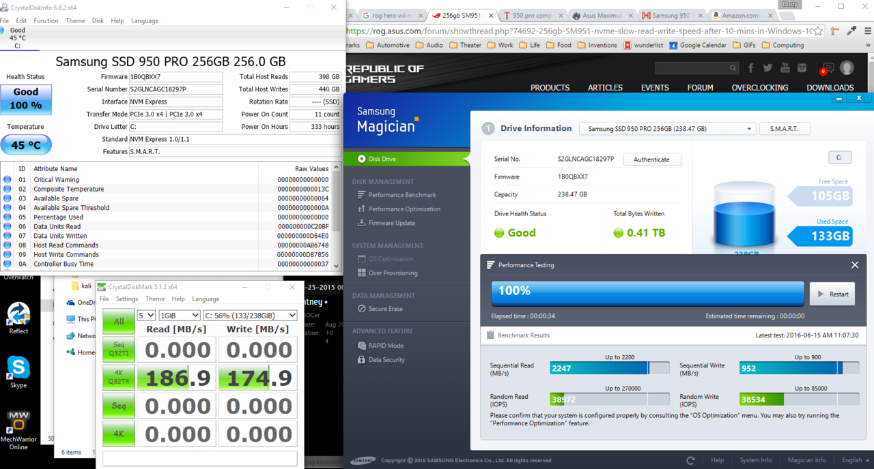The height and width of the screenshot is (469, 874).
Task: Click S.M.A.R.T. button in Magician
Action: click(x=785, y=129)
